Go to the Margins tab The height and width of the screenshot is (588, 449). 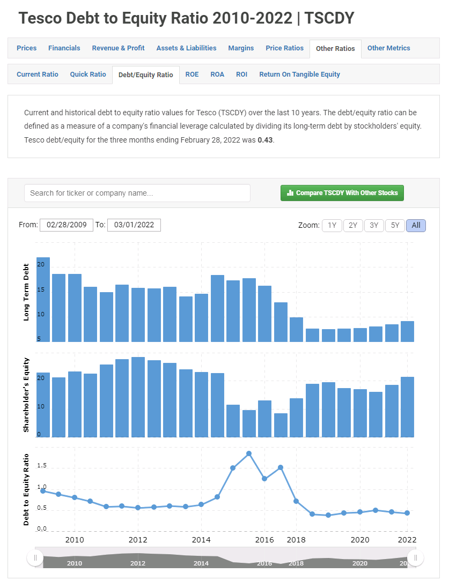tap(241, 48)
